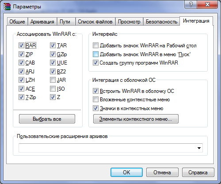Uncheck 'Создать группу программ WinRAR'
The width and height of the screenshot is (221, 184).
pyautogui.click(x=95, y=63)
